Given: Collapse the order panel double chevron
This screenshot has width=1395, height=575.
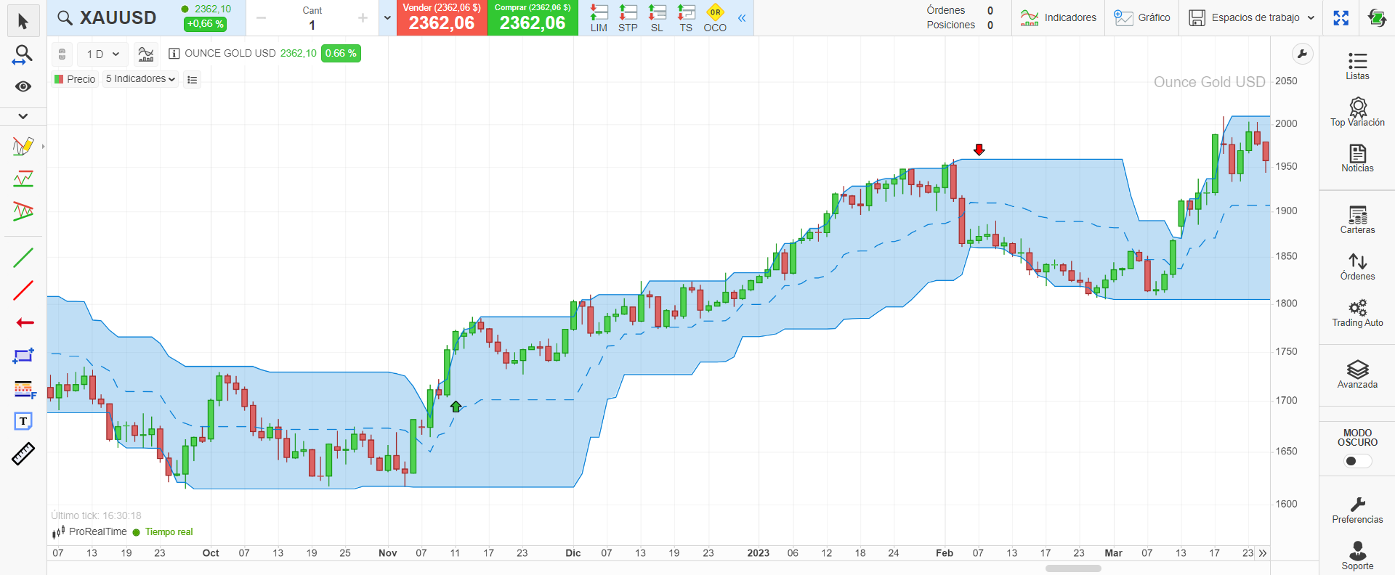Looking at the screenshot, I should click(742, 17).
